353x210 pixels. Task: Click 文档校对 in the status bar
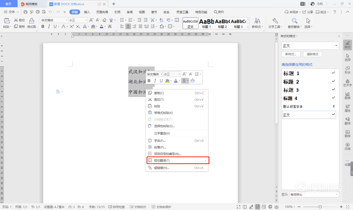(x=138, y=207)
